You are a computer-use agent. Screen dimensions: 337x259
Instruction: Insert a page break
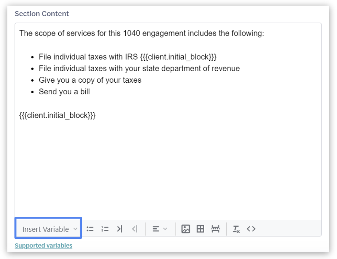point(215,229)
